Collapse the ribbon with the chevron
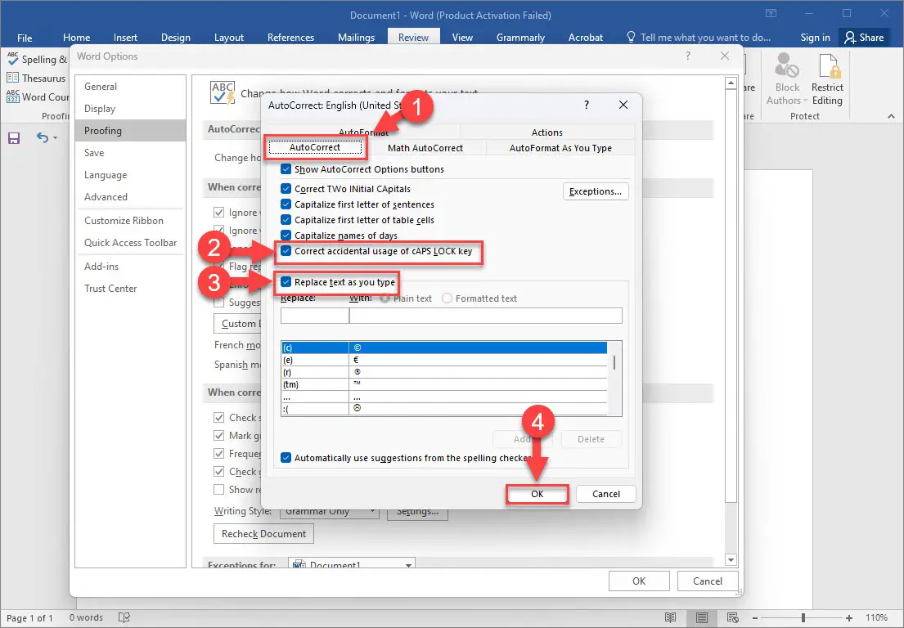 (x=891, y=116)
